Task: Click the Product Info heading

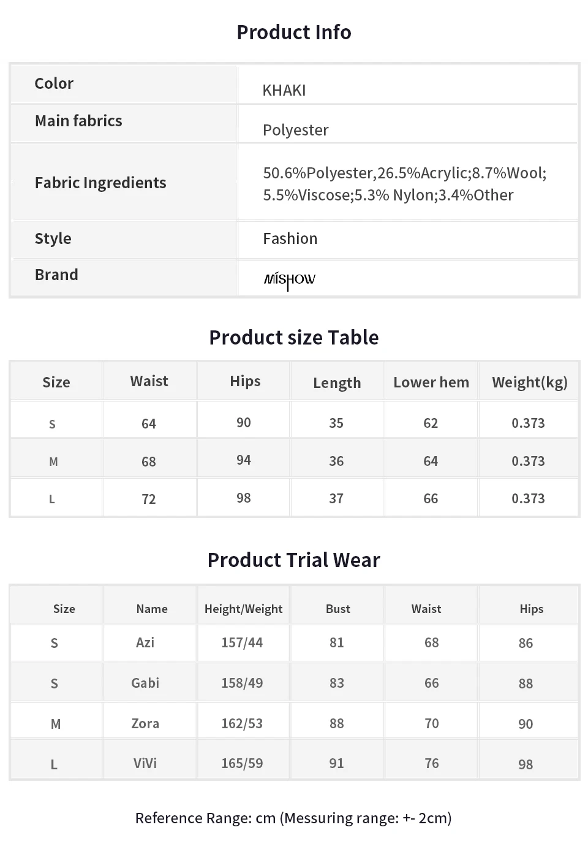Action: 294,32
